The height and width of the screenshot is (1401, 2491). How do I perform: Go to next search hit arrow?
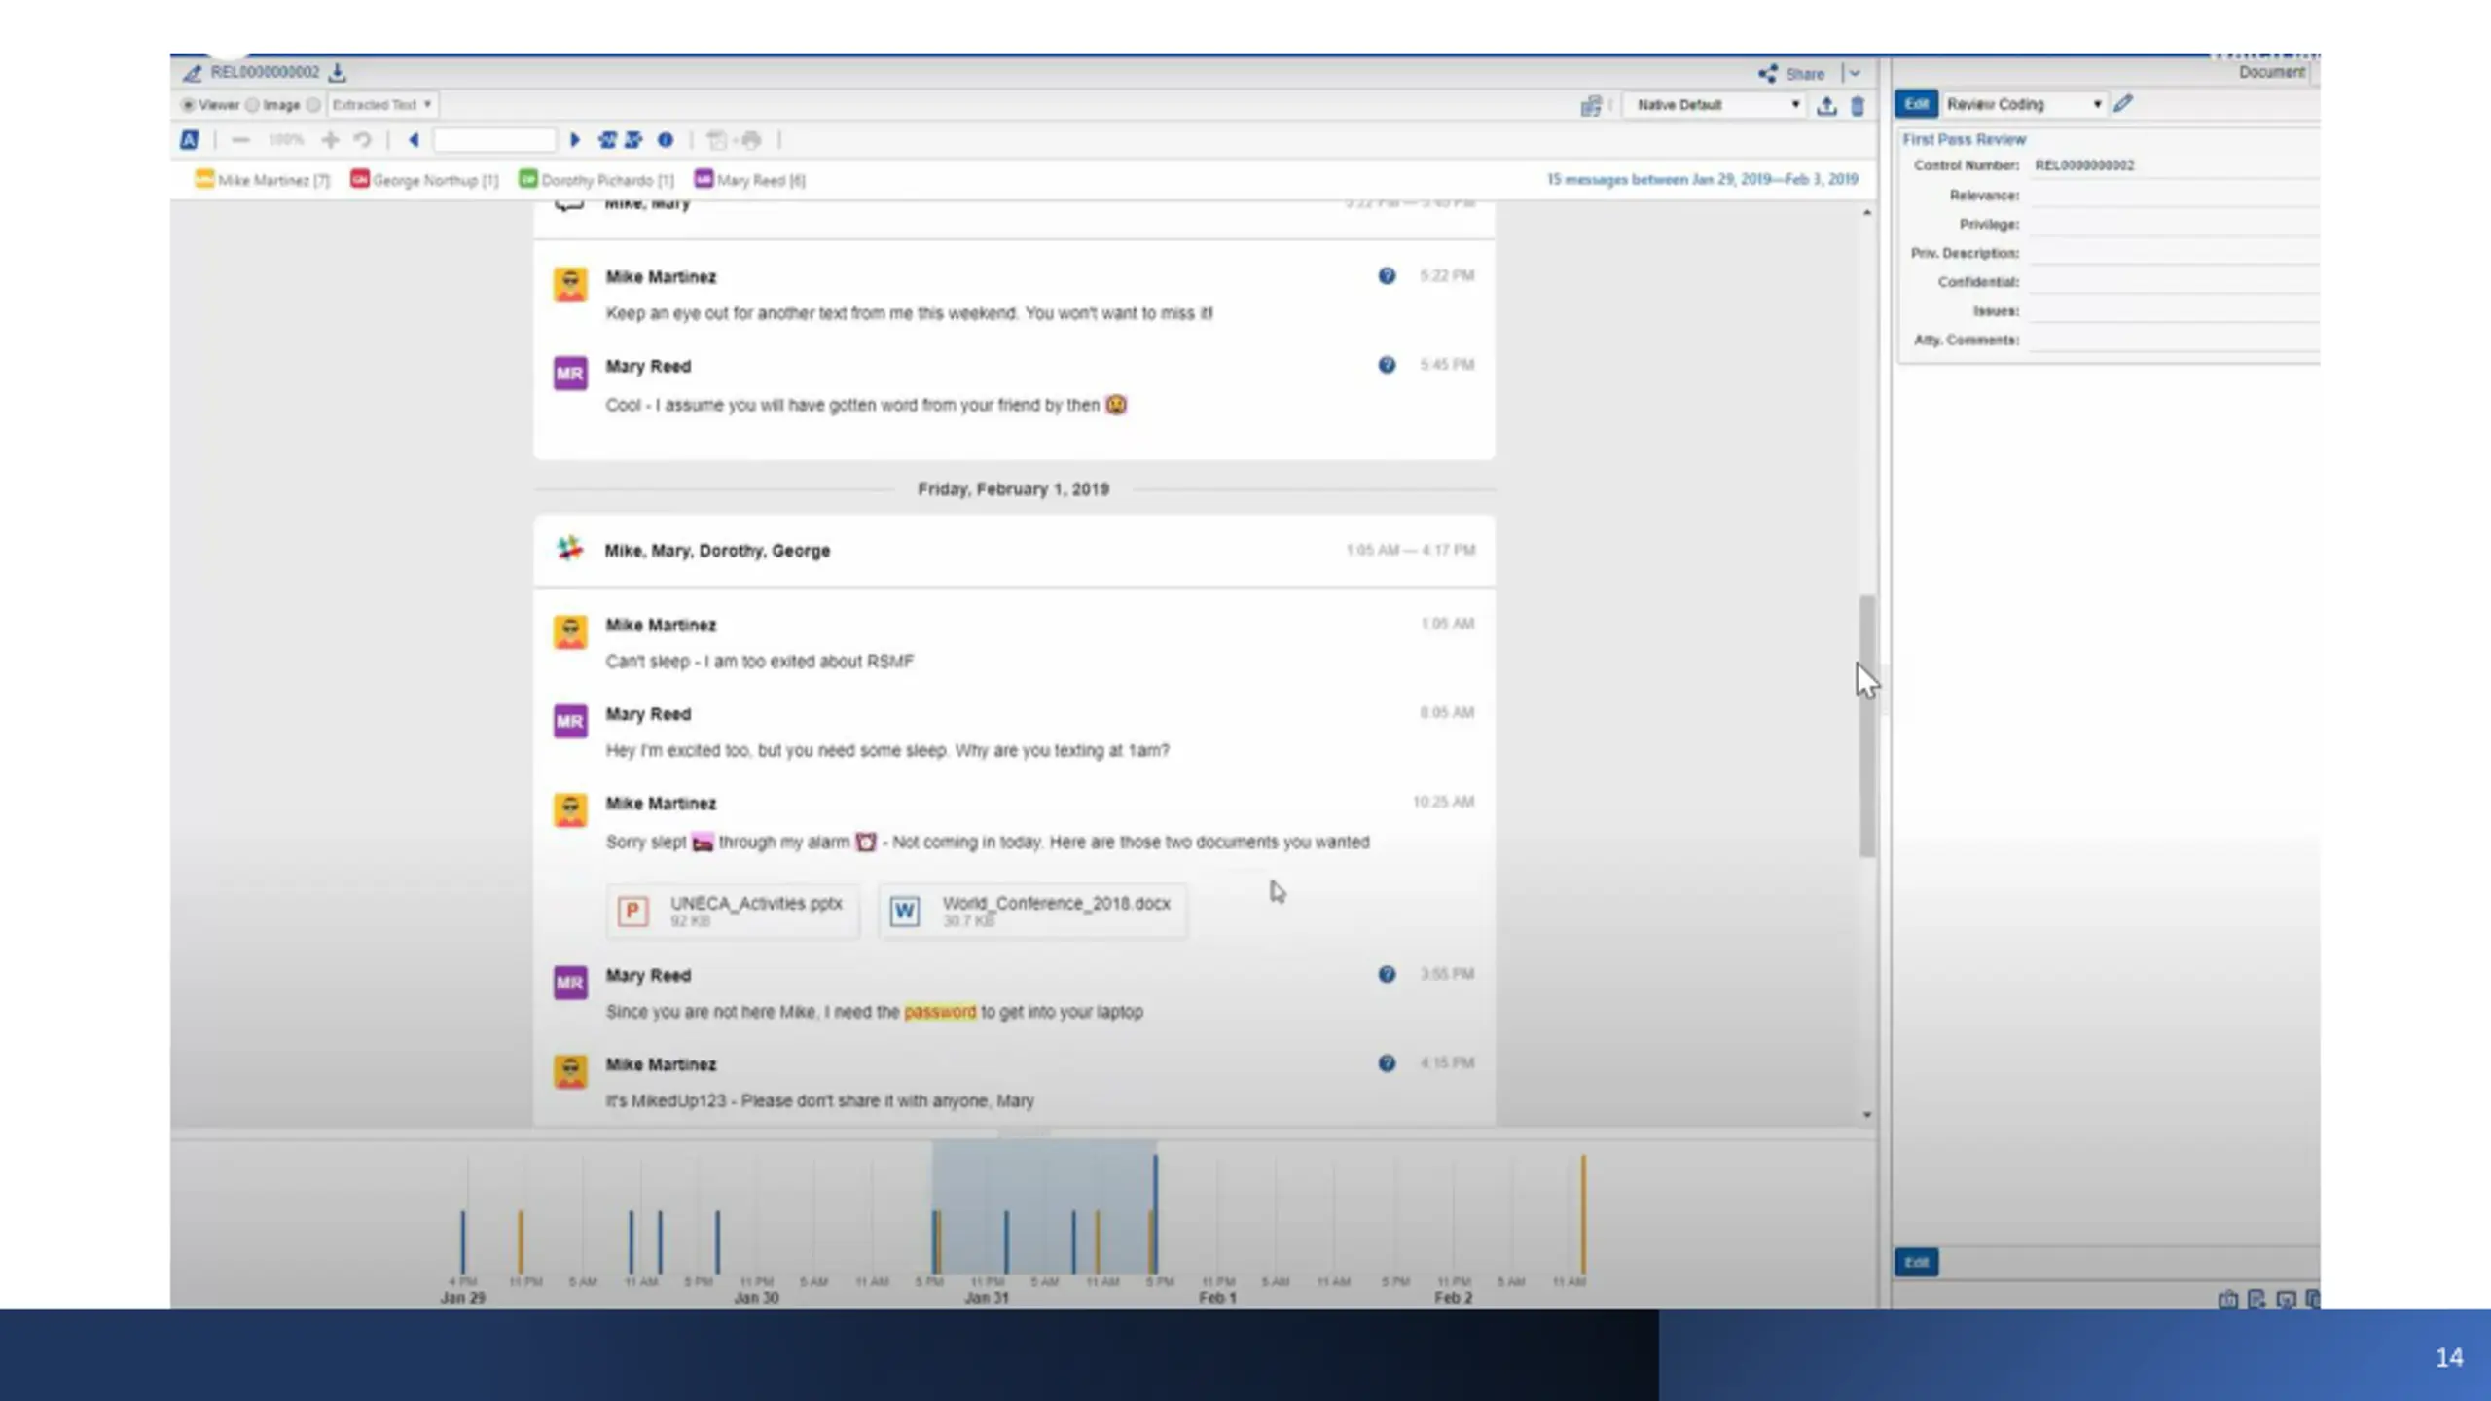coord(575,140)
